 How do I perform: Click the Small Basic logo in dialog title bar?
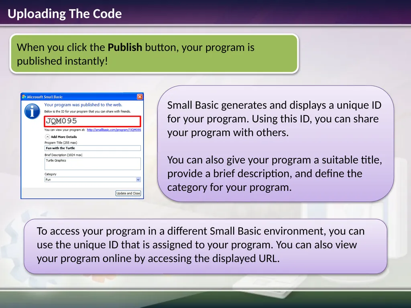(x=24, y=97)
